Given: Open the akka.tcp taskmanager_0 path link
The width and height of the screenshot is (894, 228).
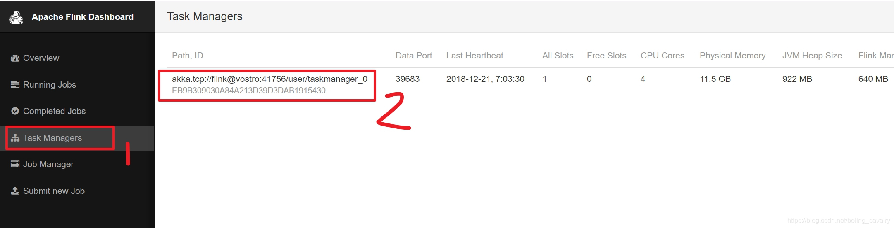Looking at the screenshot, I should [269, 79].
